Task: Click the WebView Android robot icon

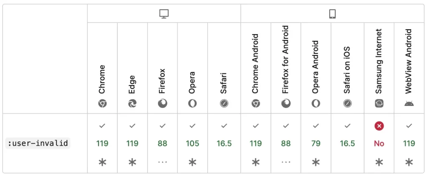Action: click(x=409, y=103)
